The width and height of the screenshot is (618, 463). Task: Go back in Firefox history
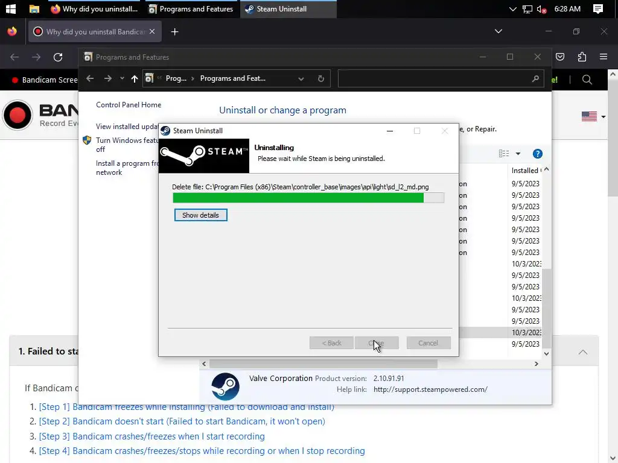click(14, 57)
